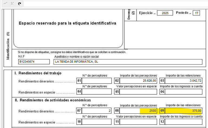Select highlighted box 09 field showing 375,00
The height and width of the screenshot is (128, 208).
point(184,111)
